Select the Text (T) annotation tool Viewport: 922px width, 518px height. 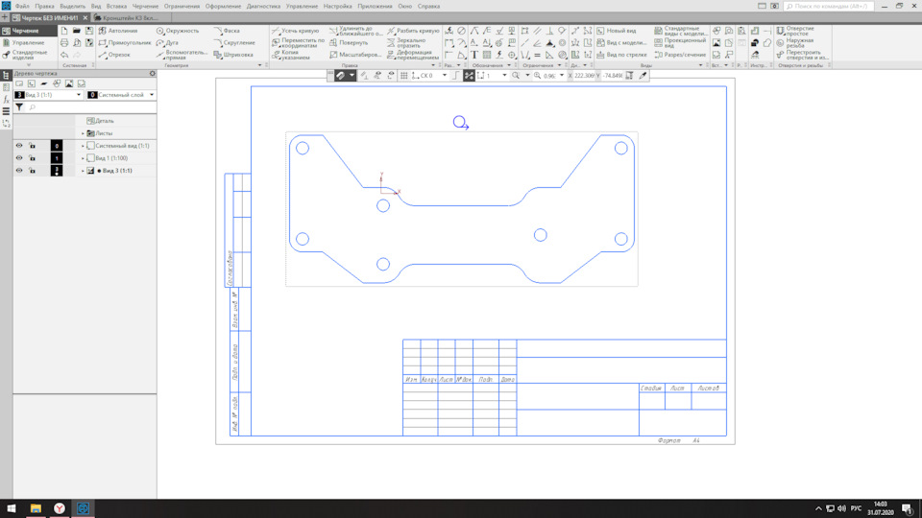pos(473,55)
